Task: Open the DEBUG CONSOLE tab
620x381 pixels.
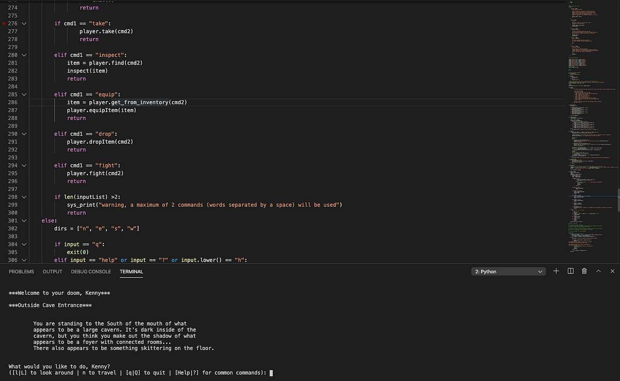Action: (91, 271)
